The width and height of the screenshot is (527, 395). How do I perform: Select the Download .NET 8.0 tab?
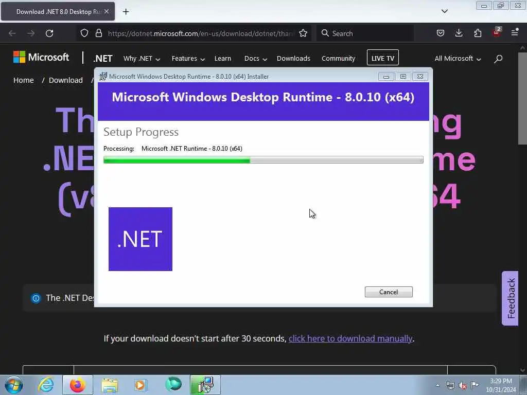(58, 11)
